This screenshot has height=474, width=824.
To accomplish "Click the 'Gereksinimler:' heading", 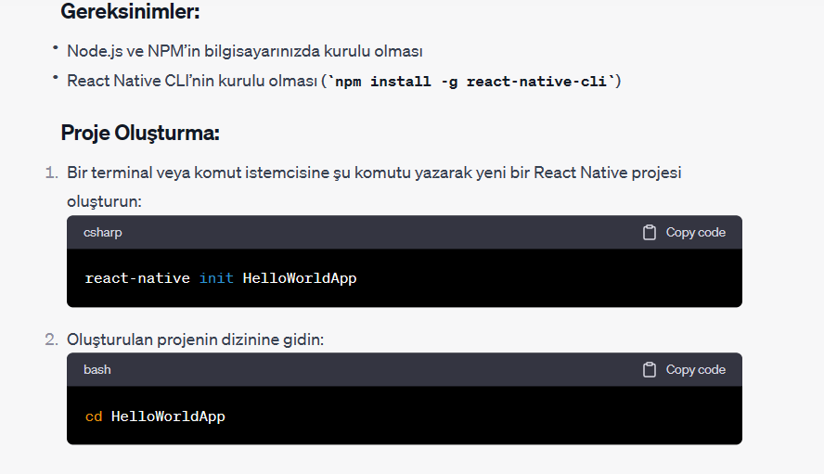I will [130, 11].
